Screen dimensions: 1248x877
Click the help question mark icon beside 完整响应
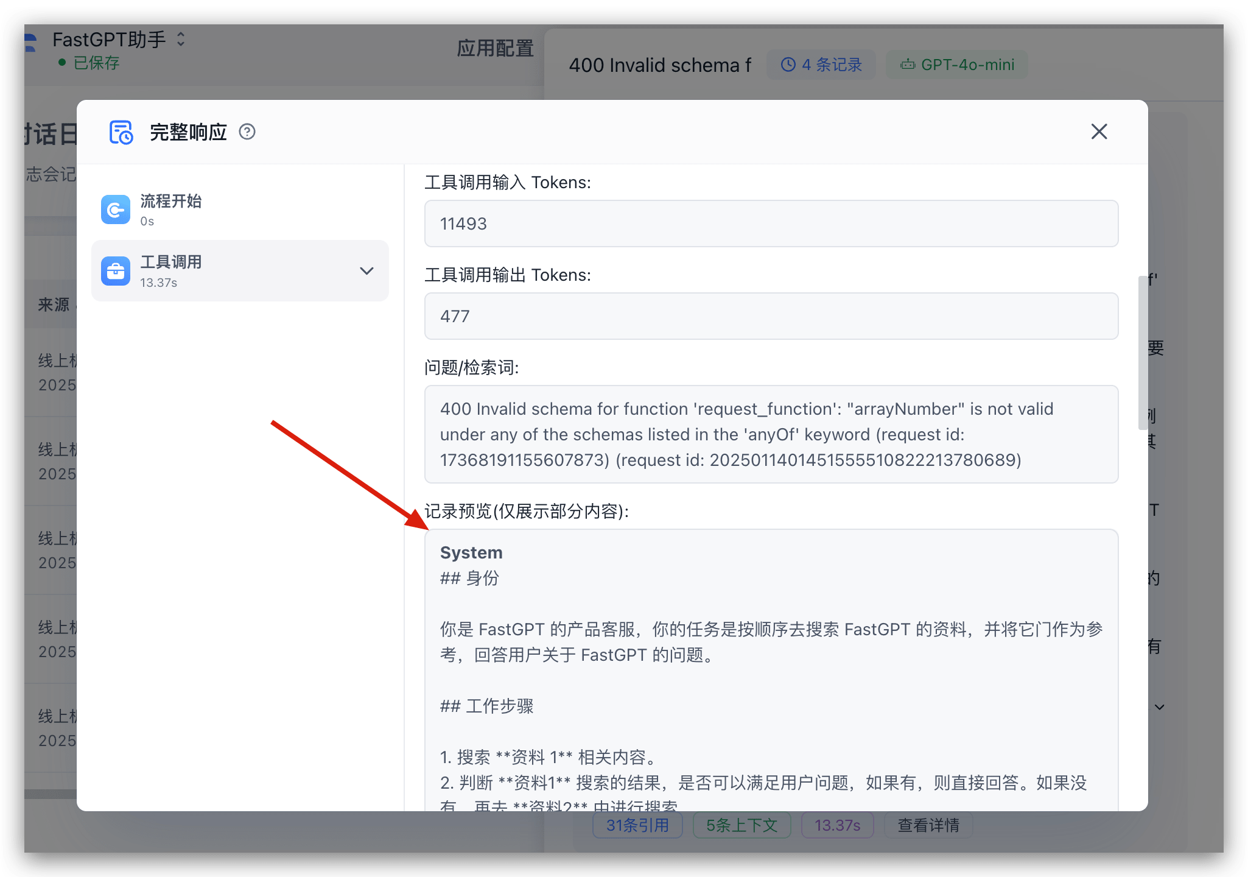click(247, 132)
